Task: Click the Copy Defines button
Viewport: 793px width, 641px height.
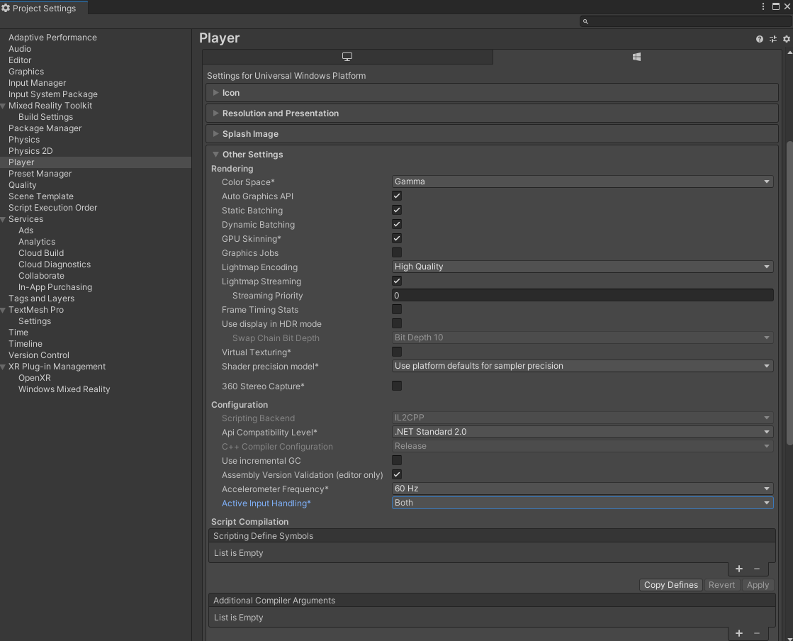Action: click(x=671, y=585)
